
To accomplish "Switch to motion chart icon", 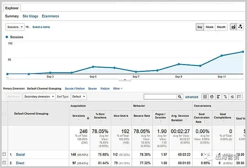I will point(240,27).
